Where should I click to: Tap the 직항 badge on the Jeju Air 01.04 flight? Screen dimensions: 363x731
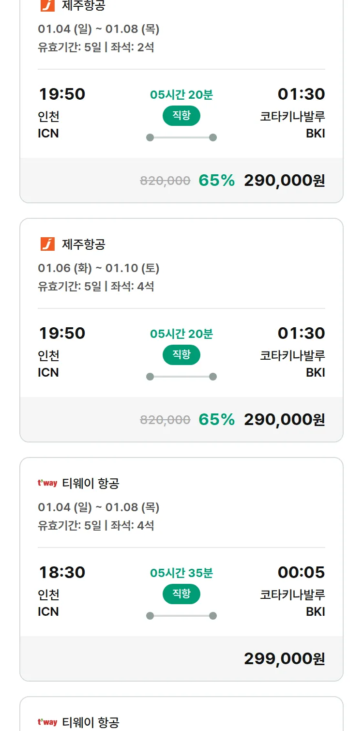pyautogui.click(x=181, y=116)
